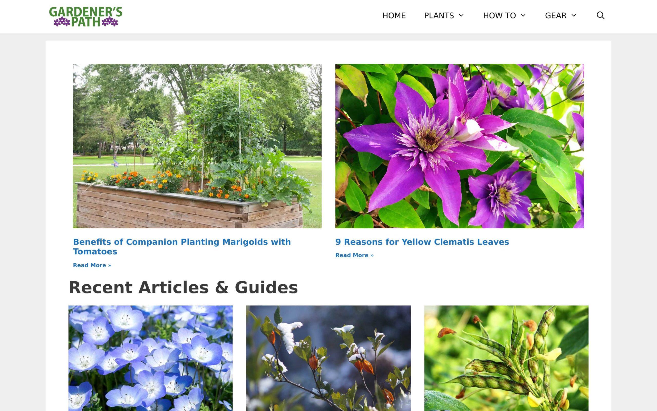Click Read More under clematis article
Viewport: 657px width, 411px height.
(354, 255)
